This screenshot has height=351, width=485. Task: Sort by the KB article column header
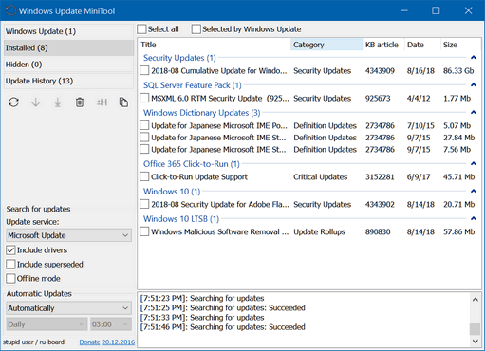tap(383, 45)
